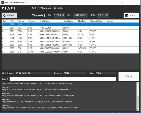Click firmware 1.2.7 cell
Image resolution: width=141 pixels, height=113 pixels.
point(33,48)
